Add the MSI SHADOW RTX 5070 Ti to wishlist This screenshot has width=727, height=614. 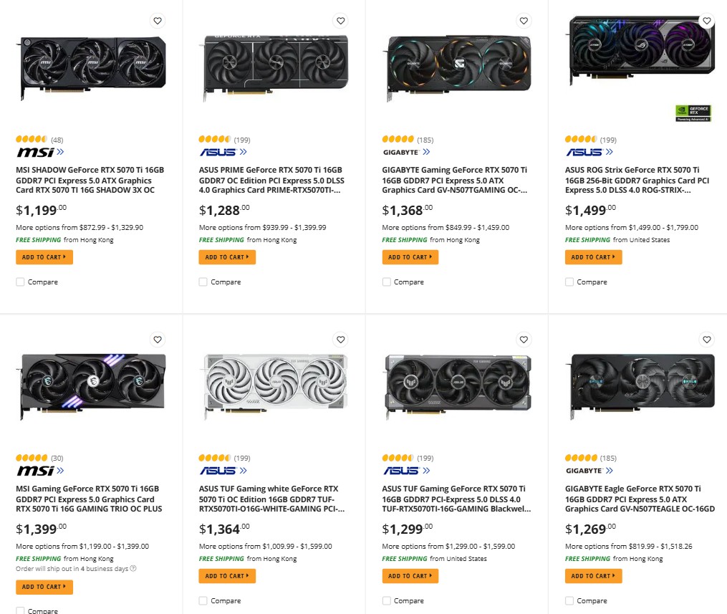158,21
